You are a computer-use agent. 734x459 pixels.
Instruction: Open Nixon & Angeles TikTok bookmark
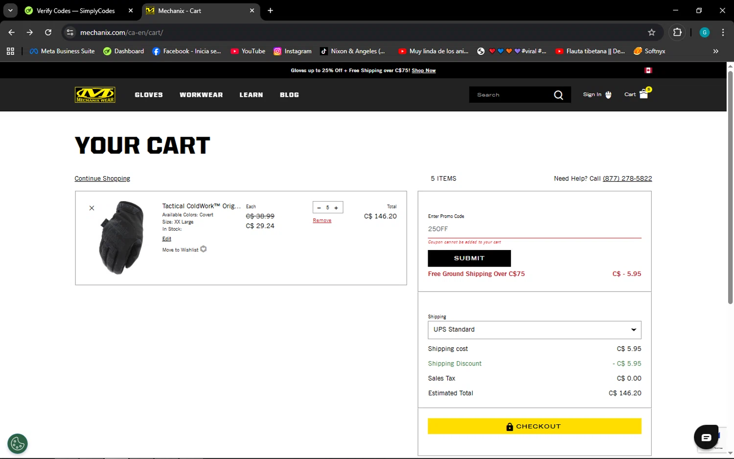click(353, 51)
